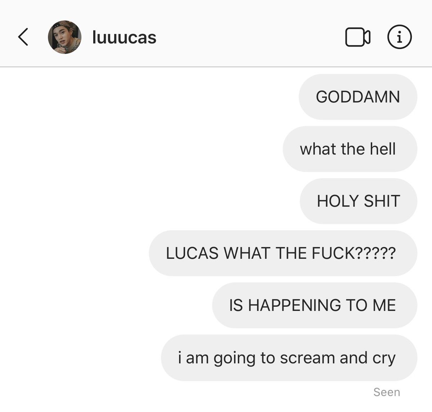Image resolution: width=432 pixels, height=412 pixels.
Task: Tap the HOLY SHIT message bubble
Action: pos(358,201)
